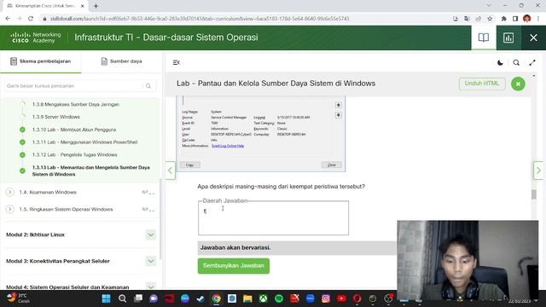This screenshot has width=546, height=307.
Task: Open 1.3.9 Server Windows
Action: [56, 117]
